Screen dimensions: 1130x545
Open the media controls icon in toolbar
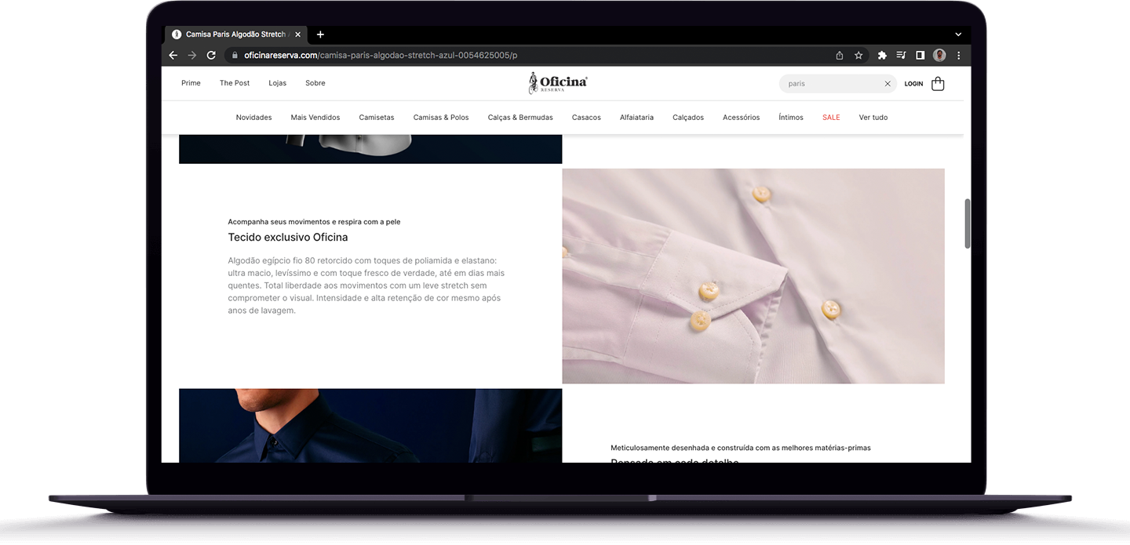(x=901, y=56)
